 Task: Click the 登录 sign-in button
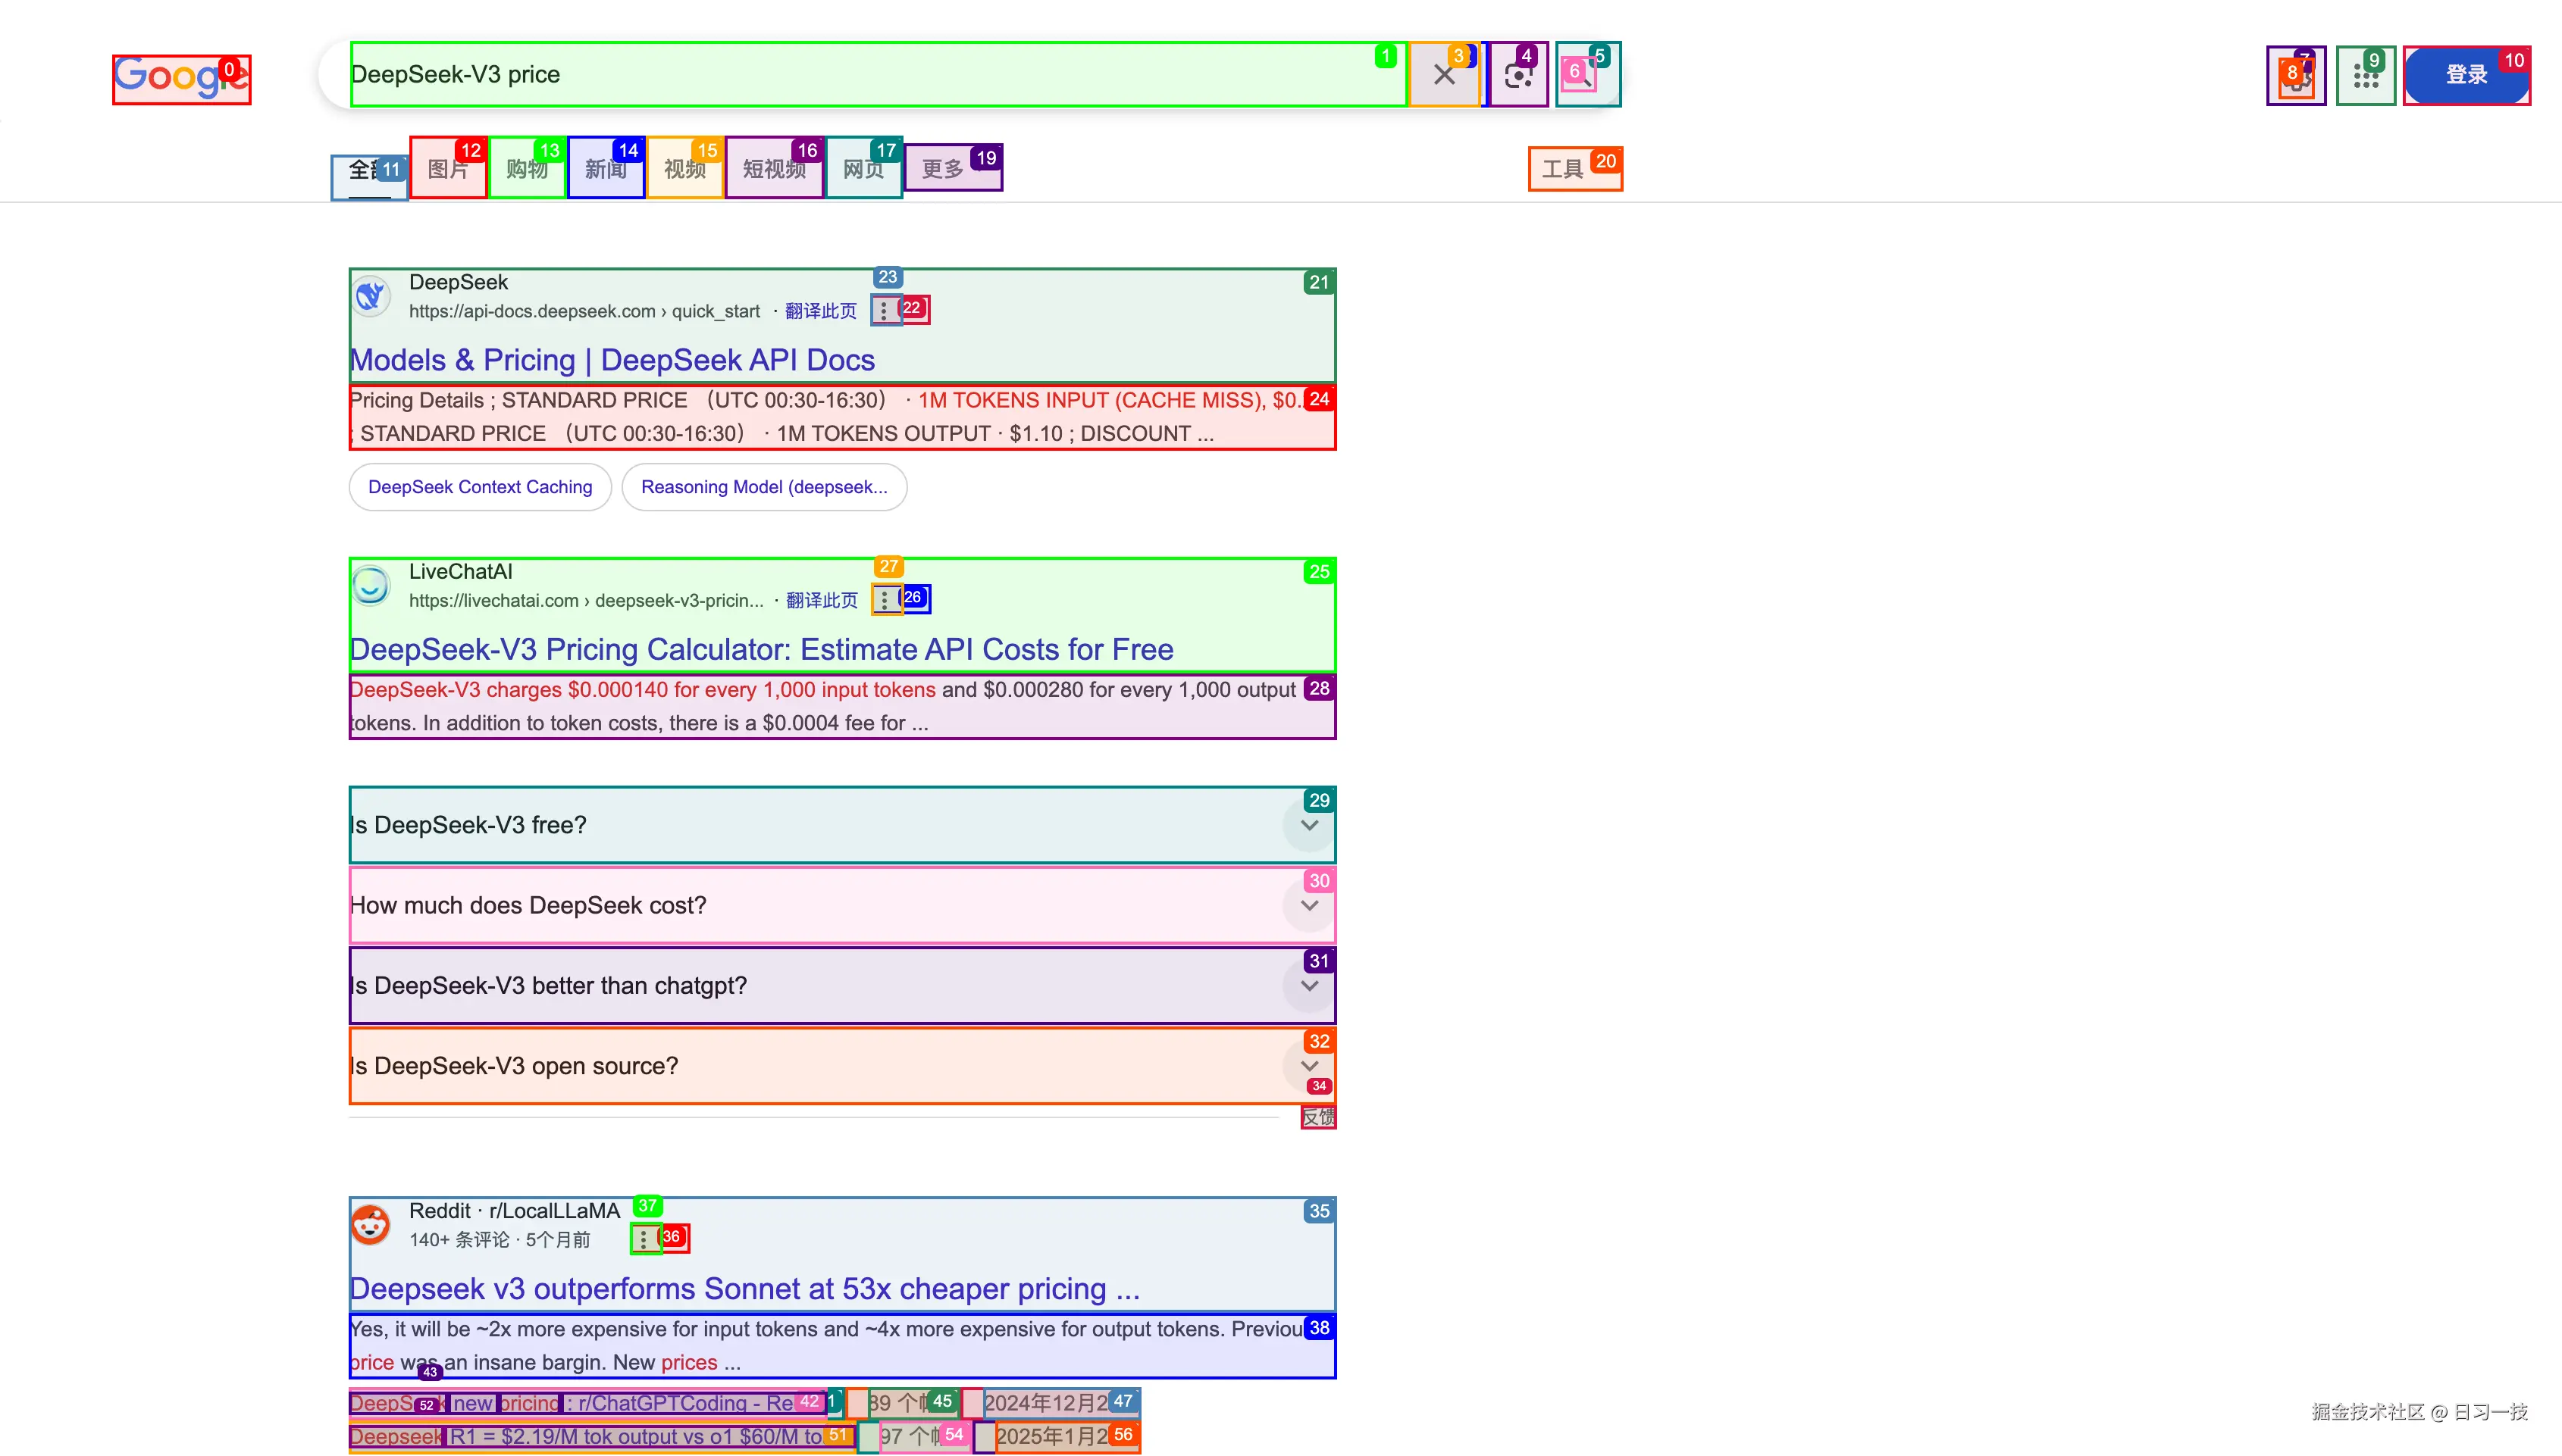2466,75
